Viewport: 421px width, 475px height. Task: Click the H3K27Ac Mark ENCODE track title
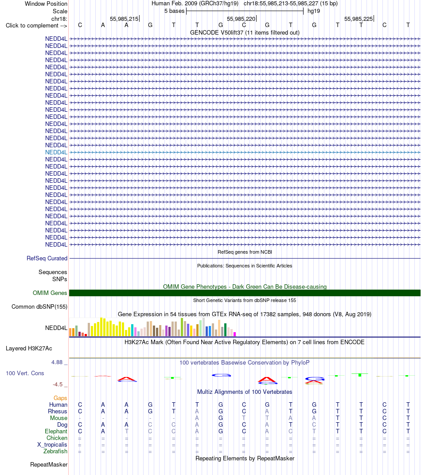245,342
